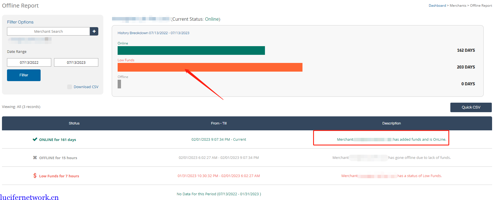Open the Dashboard breadcrumb link
496x200 pixels.
tap(437, 6)
